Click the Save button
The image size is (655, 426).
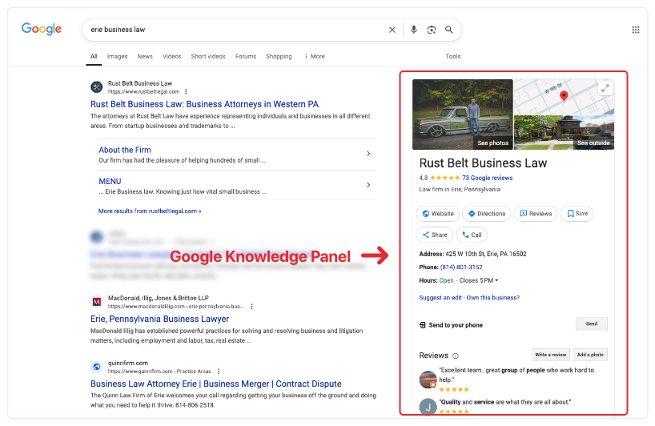coord(577,214)
